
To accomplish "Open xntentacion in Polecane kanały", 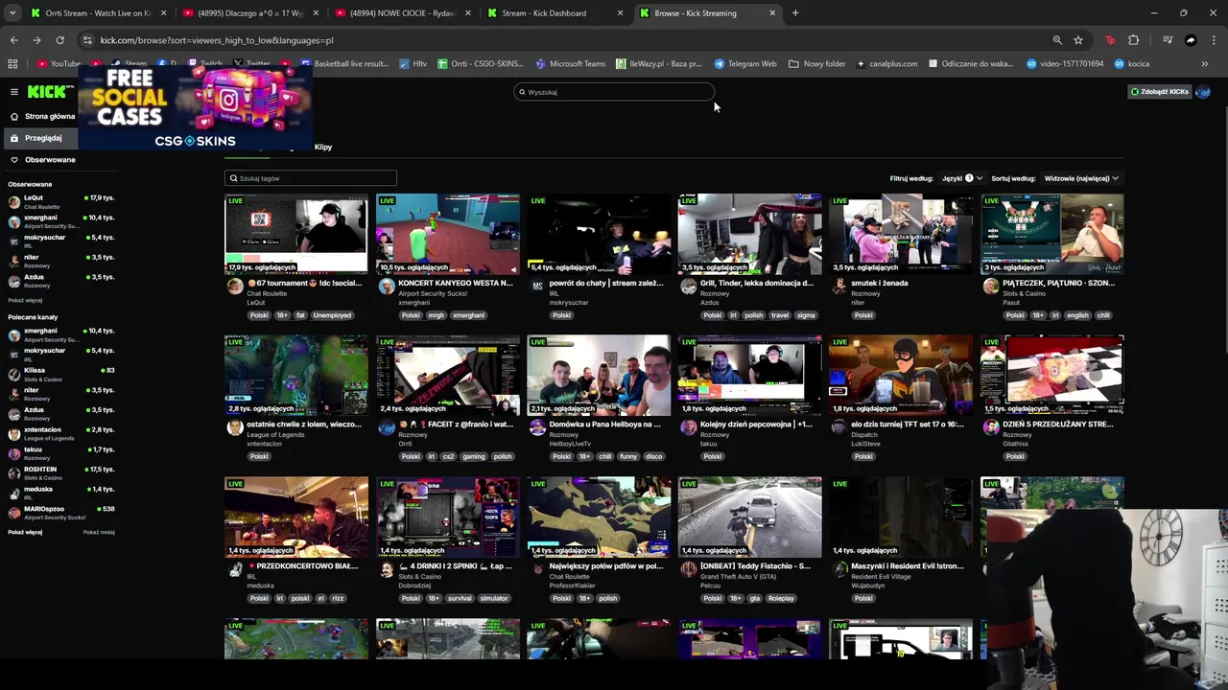I will click(61, 434).
